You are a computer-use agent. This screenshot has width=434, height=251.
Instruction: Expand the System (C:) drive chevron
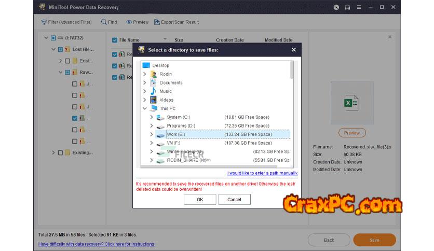[x=152, y=117]
